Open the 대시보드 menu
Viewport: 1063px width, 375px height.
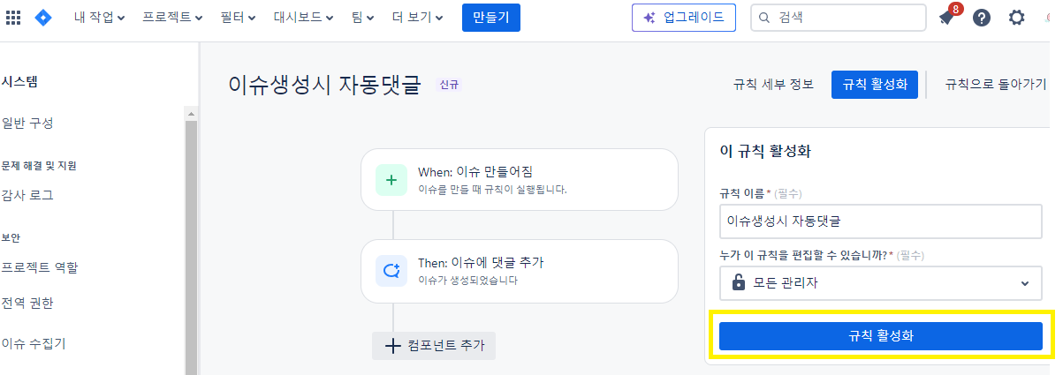pyautogui.click(x=303, y=17)
